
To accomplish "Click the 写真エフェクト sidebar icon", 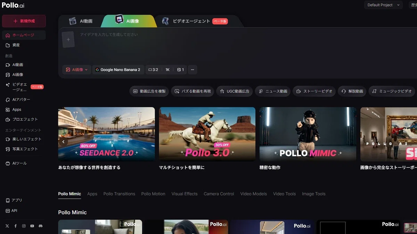I will (8, 149).
